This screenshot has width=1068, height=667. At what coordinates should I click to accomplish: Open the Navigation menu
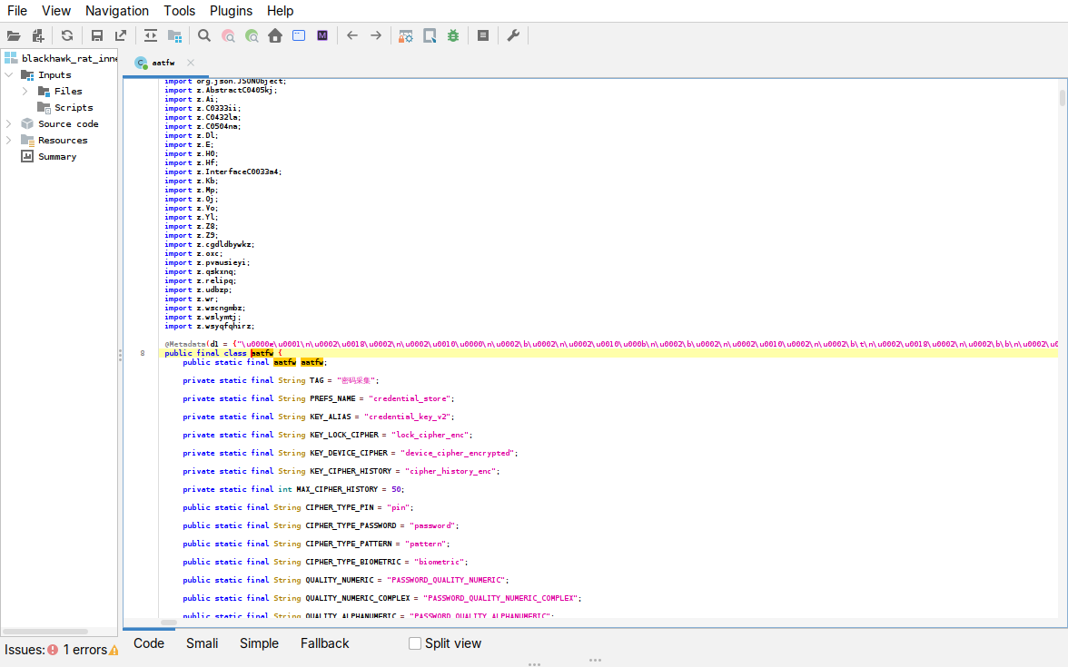coord(116,11)
